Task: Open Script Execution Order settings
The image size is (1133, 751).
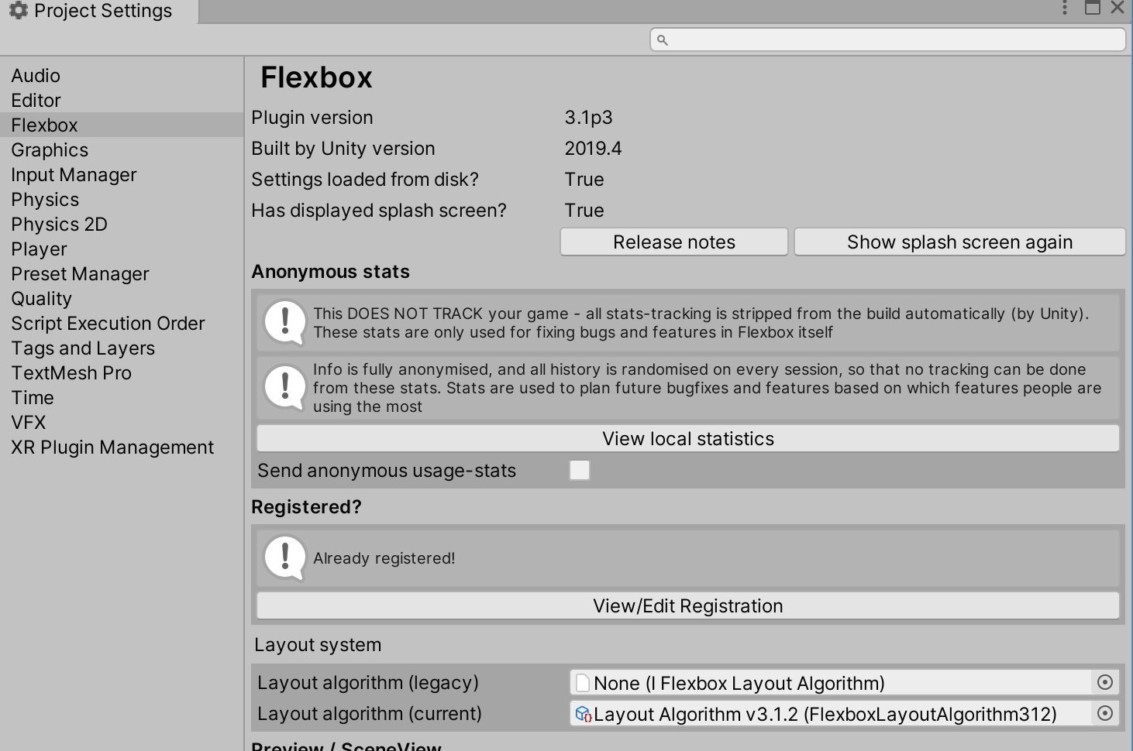Action: (x=122, y=323)
